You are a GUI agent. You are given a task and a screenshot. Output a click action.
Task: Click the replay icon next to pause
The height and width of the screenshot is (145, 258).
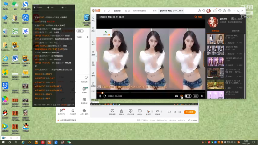point(104,96)
